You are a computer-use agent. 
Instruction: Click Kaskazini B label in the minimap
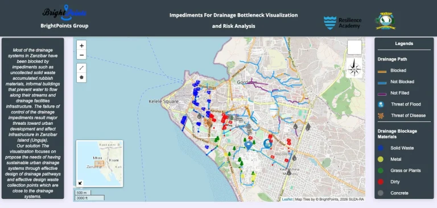pos(109,145)
